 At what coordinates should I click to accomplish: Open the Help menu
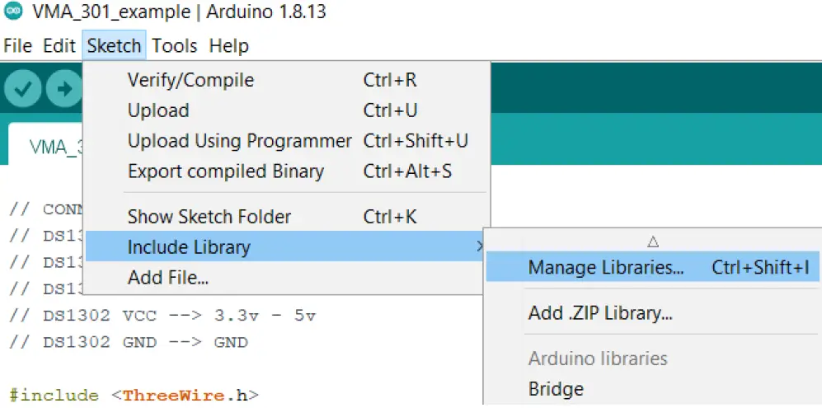coord(228,45)
